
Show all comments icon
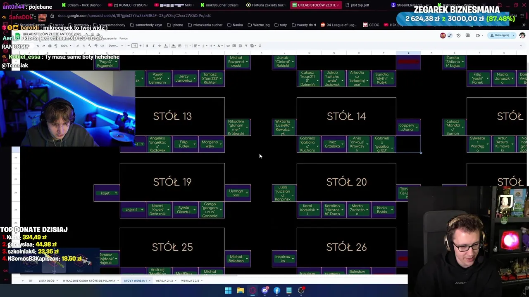pyautogui.click(x=467, y=35)
